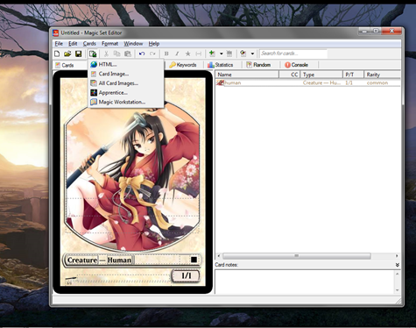Copy using the toolbar copy icon
This screenshot has width=416, height=328.
pyautogui.click(x=116, y=53)
